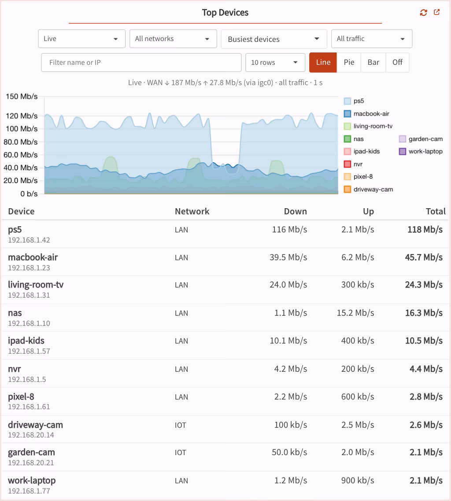The height and width of the screenshot is (501, 451).
Task: Toggle garden-cam legend entry
Action: 421,139
